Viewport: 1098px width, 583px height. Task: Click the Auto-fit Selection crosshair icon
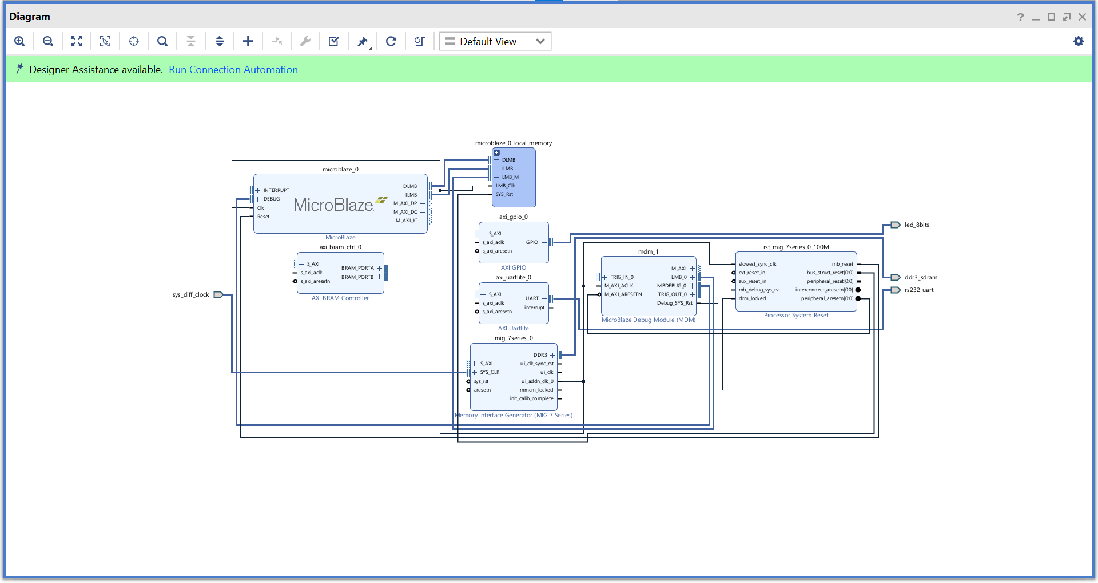pyautogui.click(x=134, y=41)
